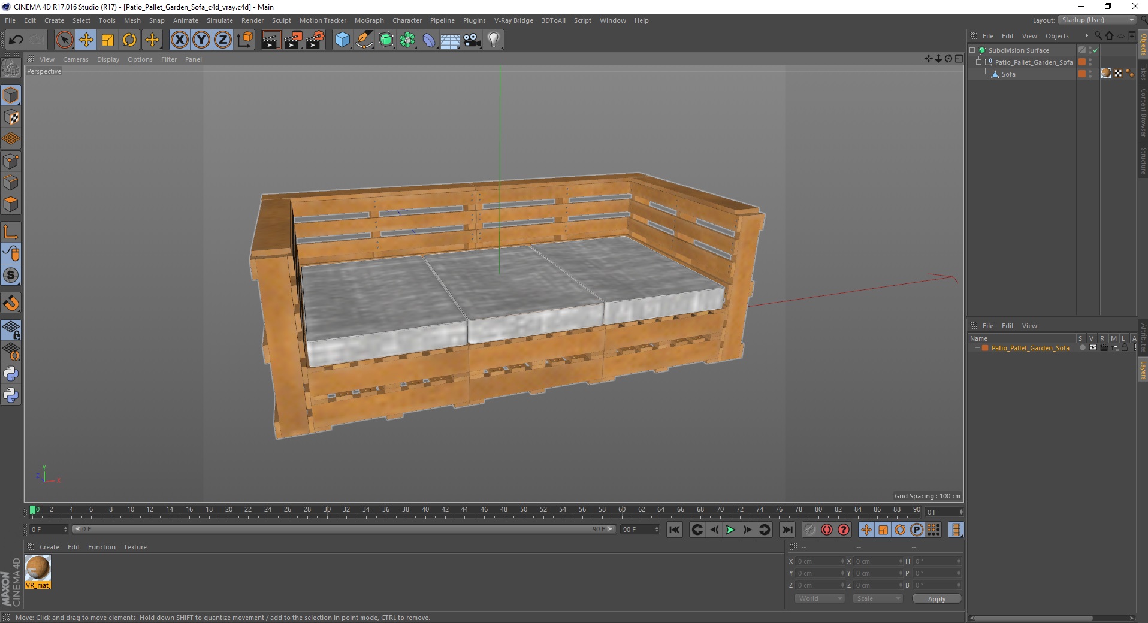Toggle layer solo for Patio_Pallet_Garden_Sofa
The image size is (1148, 623).
(x=1082, y=347)
